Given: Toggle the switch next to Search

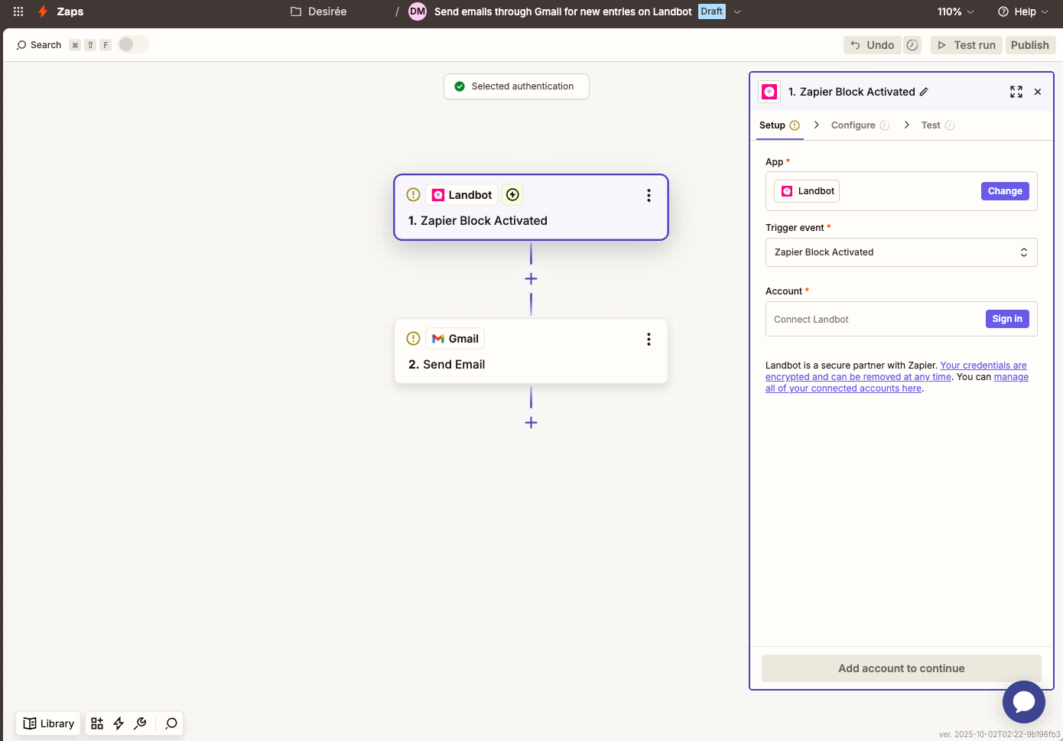Looking at the screenshot, I should [133, 45].
